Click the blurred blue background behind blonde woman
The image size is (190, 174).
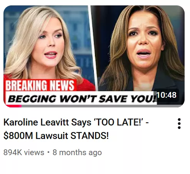pos(77,26)
